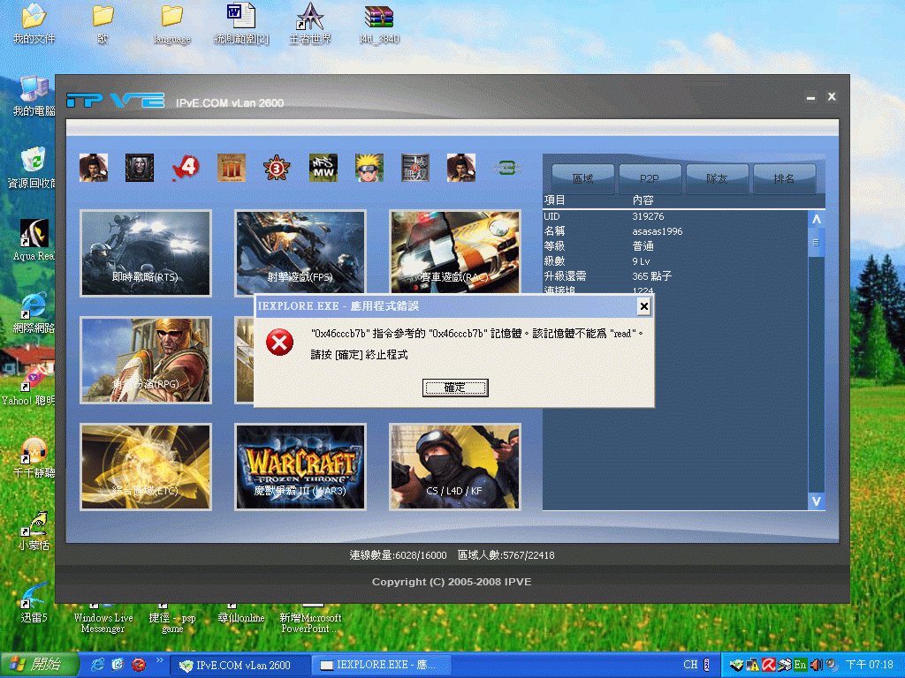The width and height of the screenshot is (905, 678).
Task: Click the green logo icon at row's end
Action: tap(506, 168)
